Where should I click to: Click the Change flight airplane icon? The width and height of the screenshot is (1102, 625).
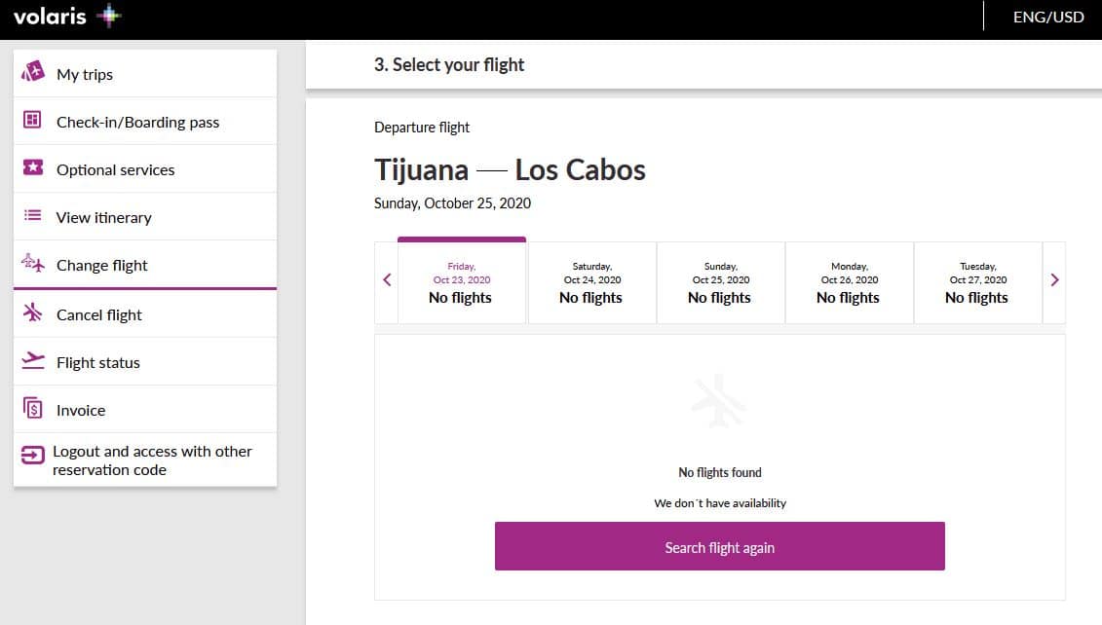click(32, 264)
